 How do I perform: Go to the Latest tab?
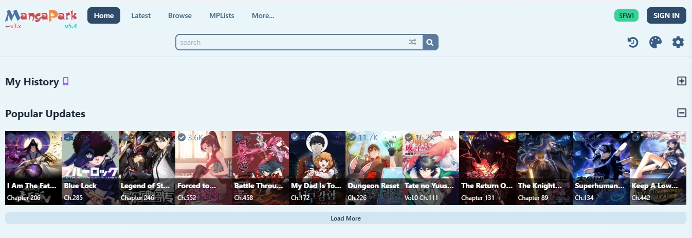141,15
